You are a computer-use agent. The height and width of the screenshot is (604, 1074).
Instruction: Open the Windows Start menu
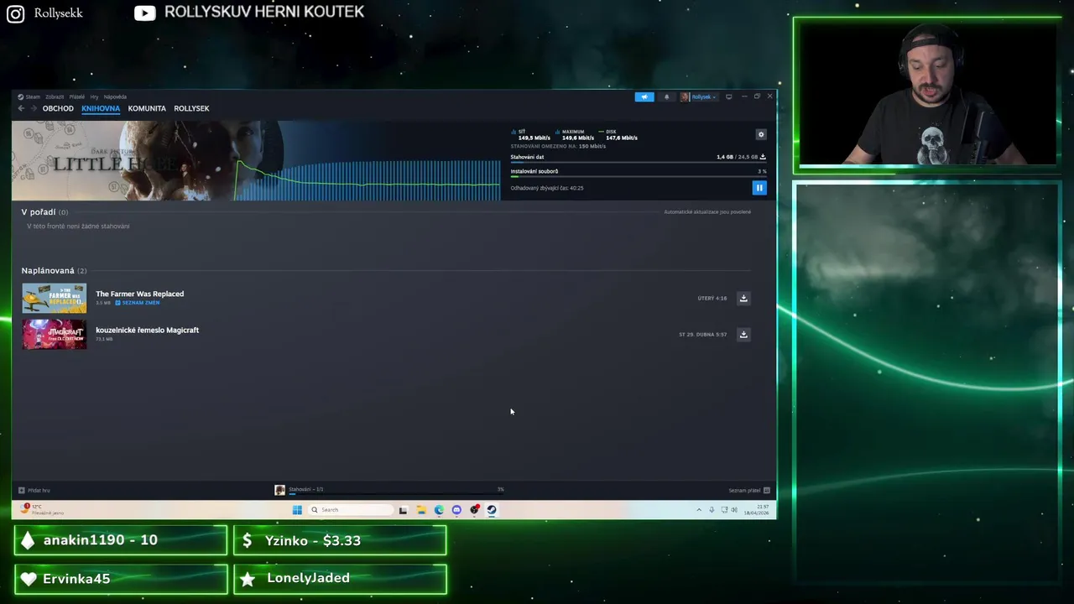click(297, 509)
